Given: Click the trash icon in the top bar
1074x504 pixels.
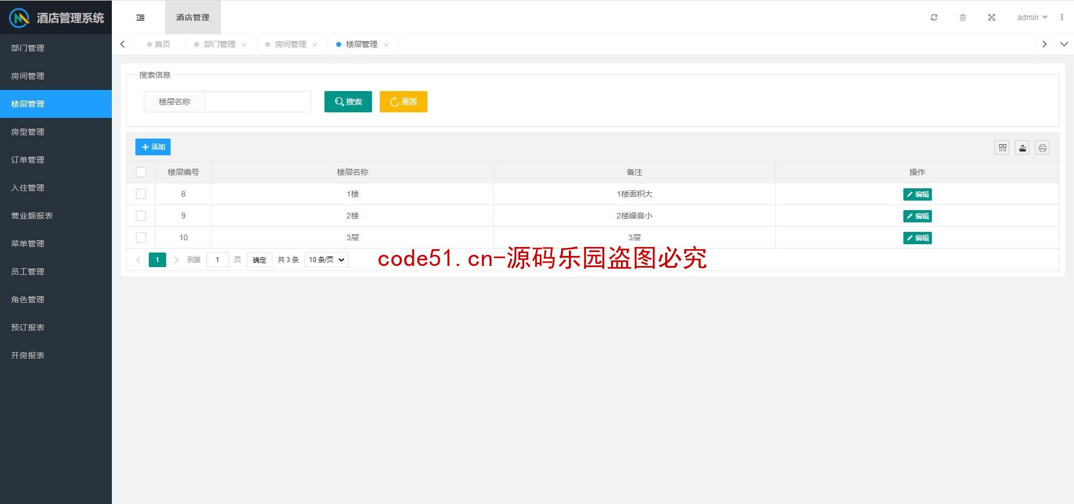Looking at the screenshot, I should point(963,17).
